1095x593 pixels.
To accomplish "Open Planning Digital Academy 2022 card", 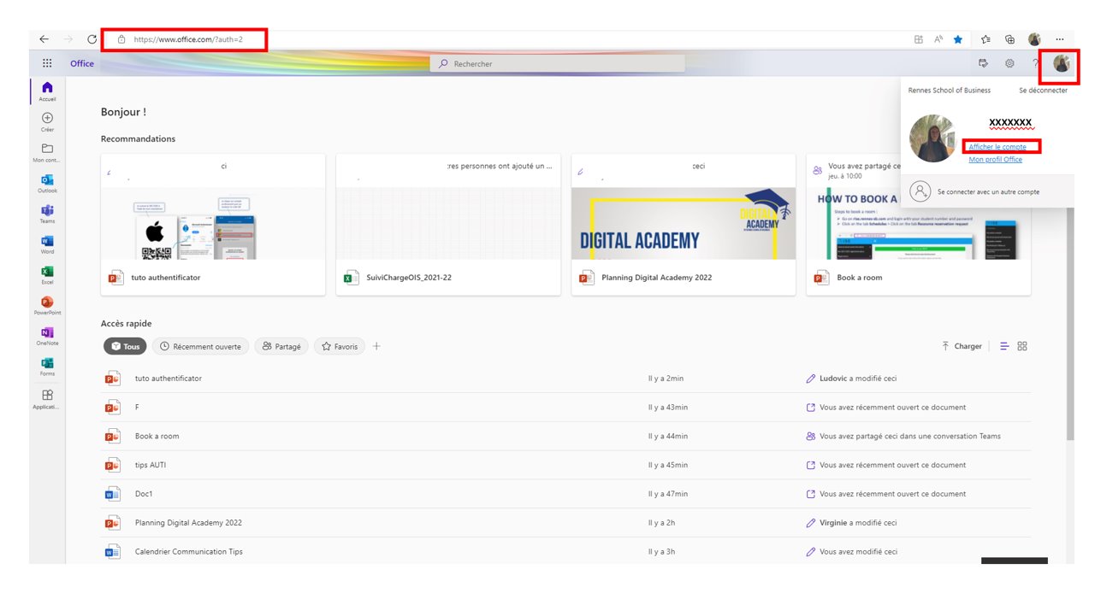I will (x=684, y=225).
